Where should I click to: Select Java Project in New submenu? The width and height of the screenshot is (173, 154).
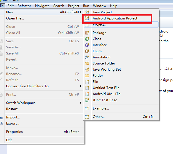click(121, 12)
